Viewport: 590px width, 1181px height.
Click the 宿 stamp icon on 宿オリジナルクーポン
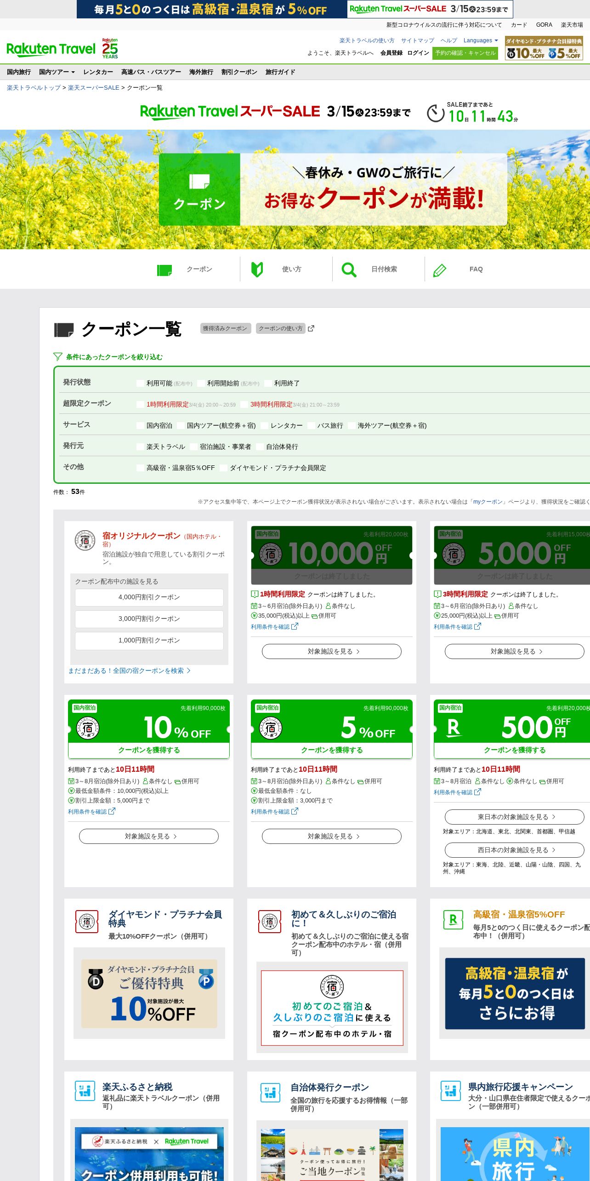(85, 540)
